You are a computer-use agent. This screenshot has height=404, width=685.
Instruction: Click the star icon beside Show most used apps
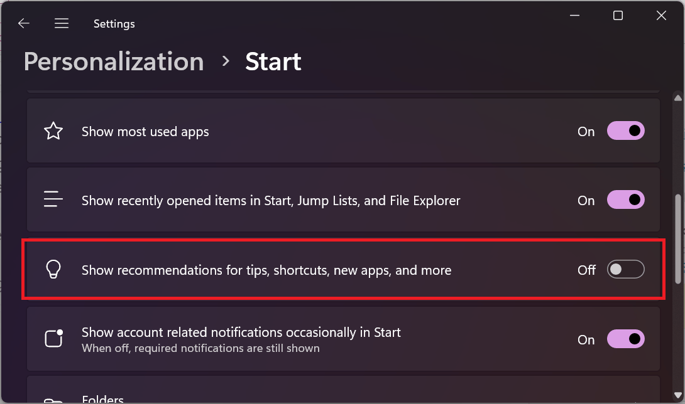pyautogui.click(x=53, y=130)
